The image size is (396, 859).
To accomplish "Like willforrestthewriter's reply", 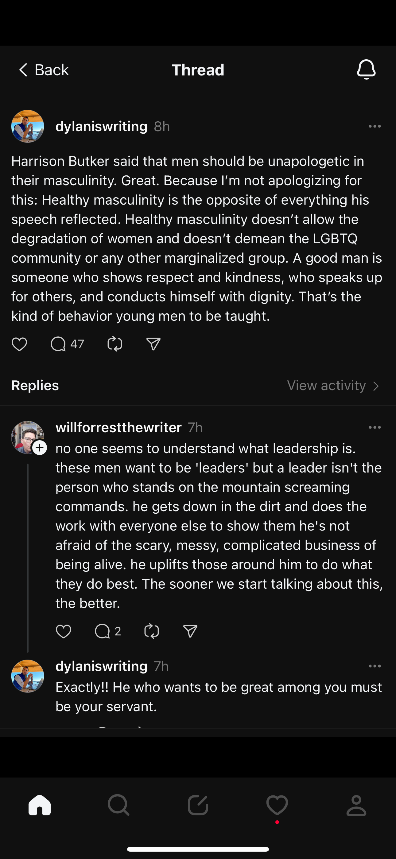I will [x=63, y=631].
